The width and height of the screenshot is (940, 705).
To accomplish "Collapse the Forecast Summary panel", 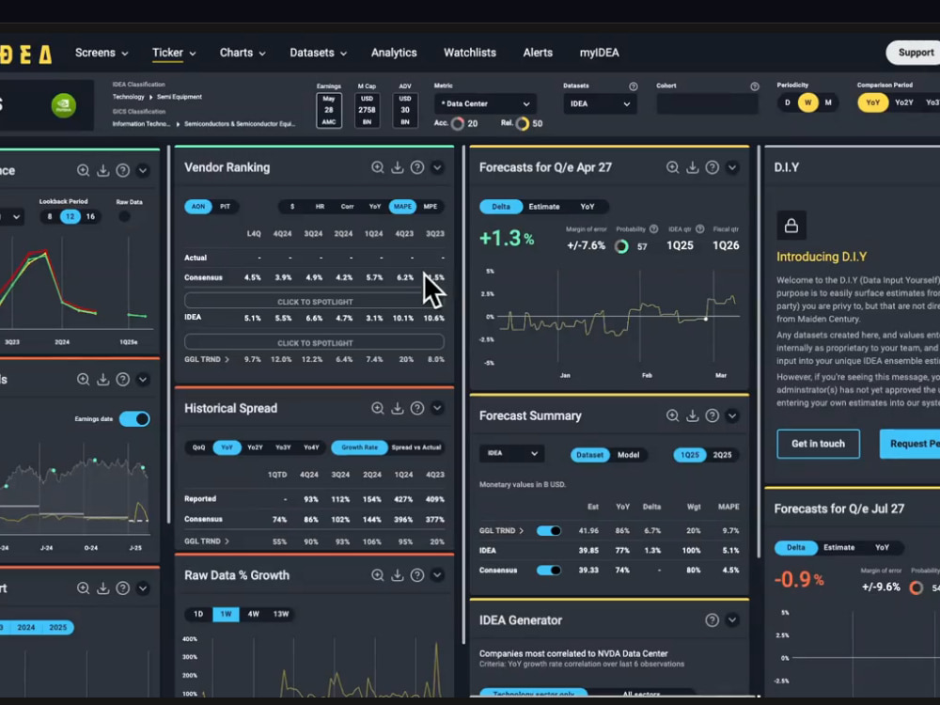I will (732, 415).
